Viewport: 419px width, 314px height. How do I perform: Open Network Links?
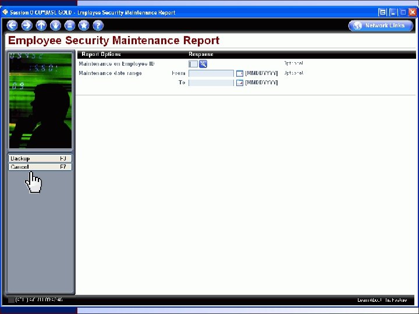pos(381,26)
